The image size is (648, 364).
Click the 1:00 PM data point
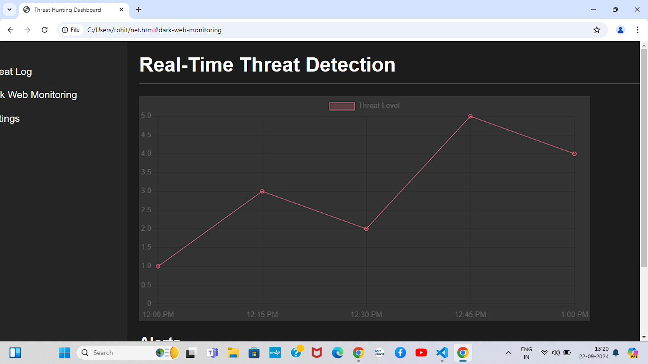point(574,154)
